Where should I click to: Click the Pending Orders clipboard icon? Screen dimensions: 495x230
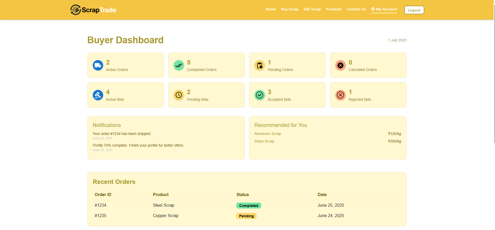click(260, 66)
